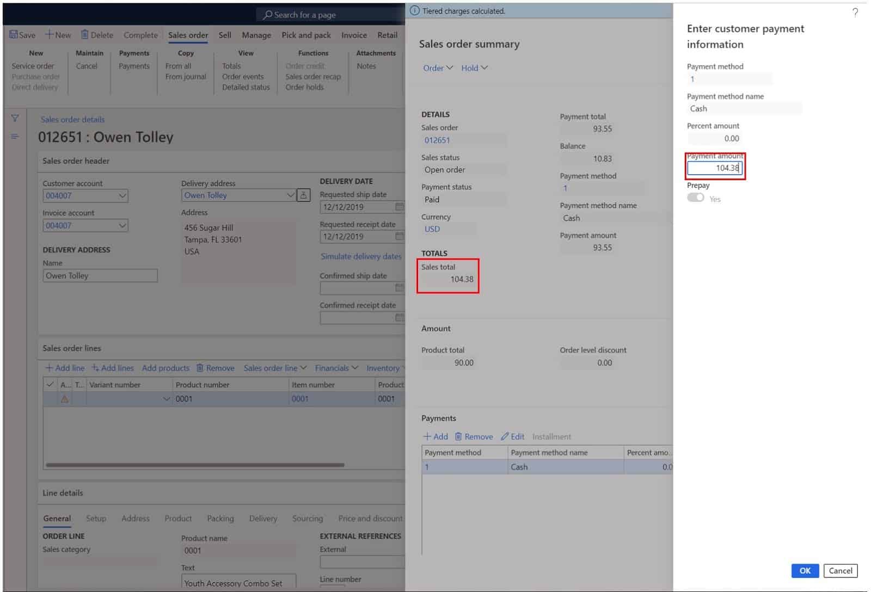Click the Delete trash icon in action bar
This screenshot has width=871, height=592.
pyautogui.click(x=84, y=35)
